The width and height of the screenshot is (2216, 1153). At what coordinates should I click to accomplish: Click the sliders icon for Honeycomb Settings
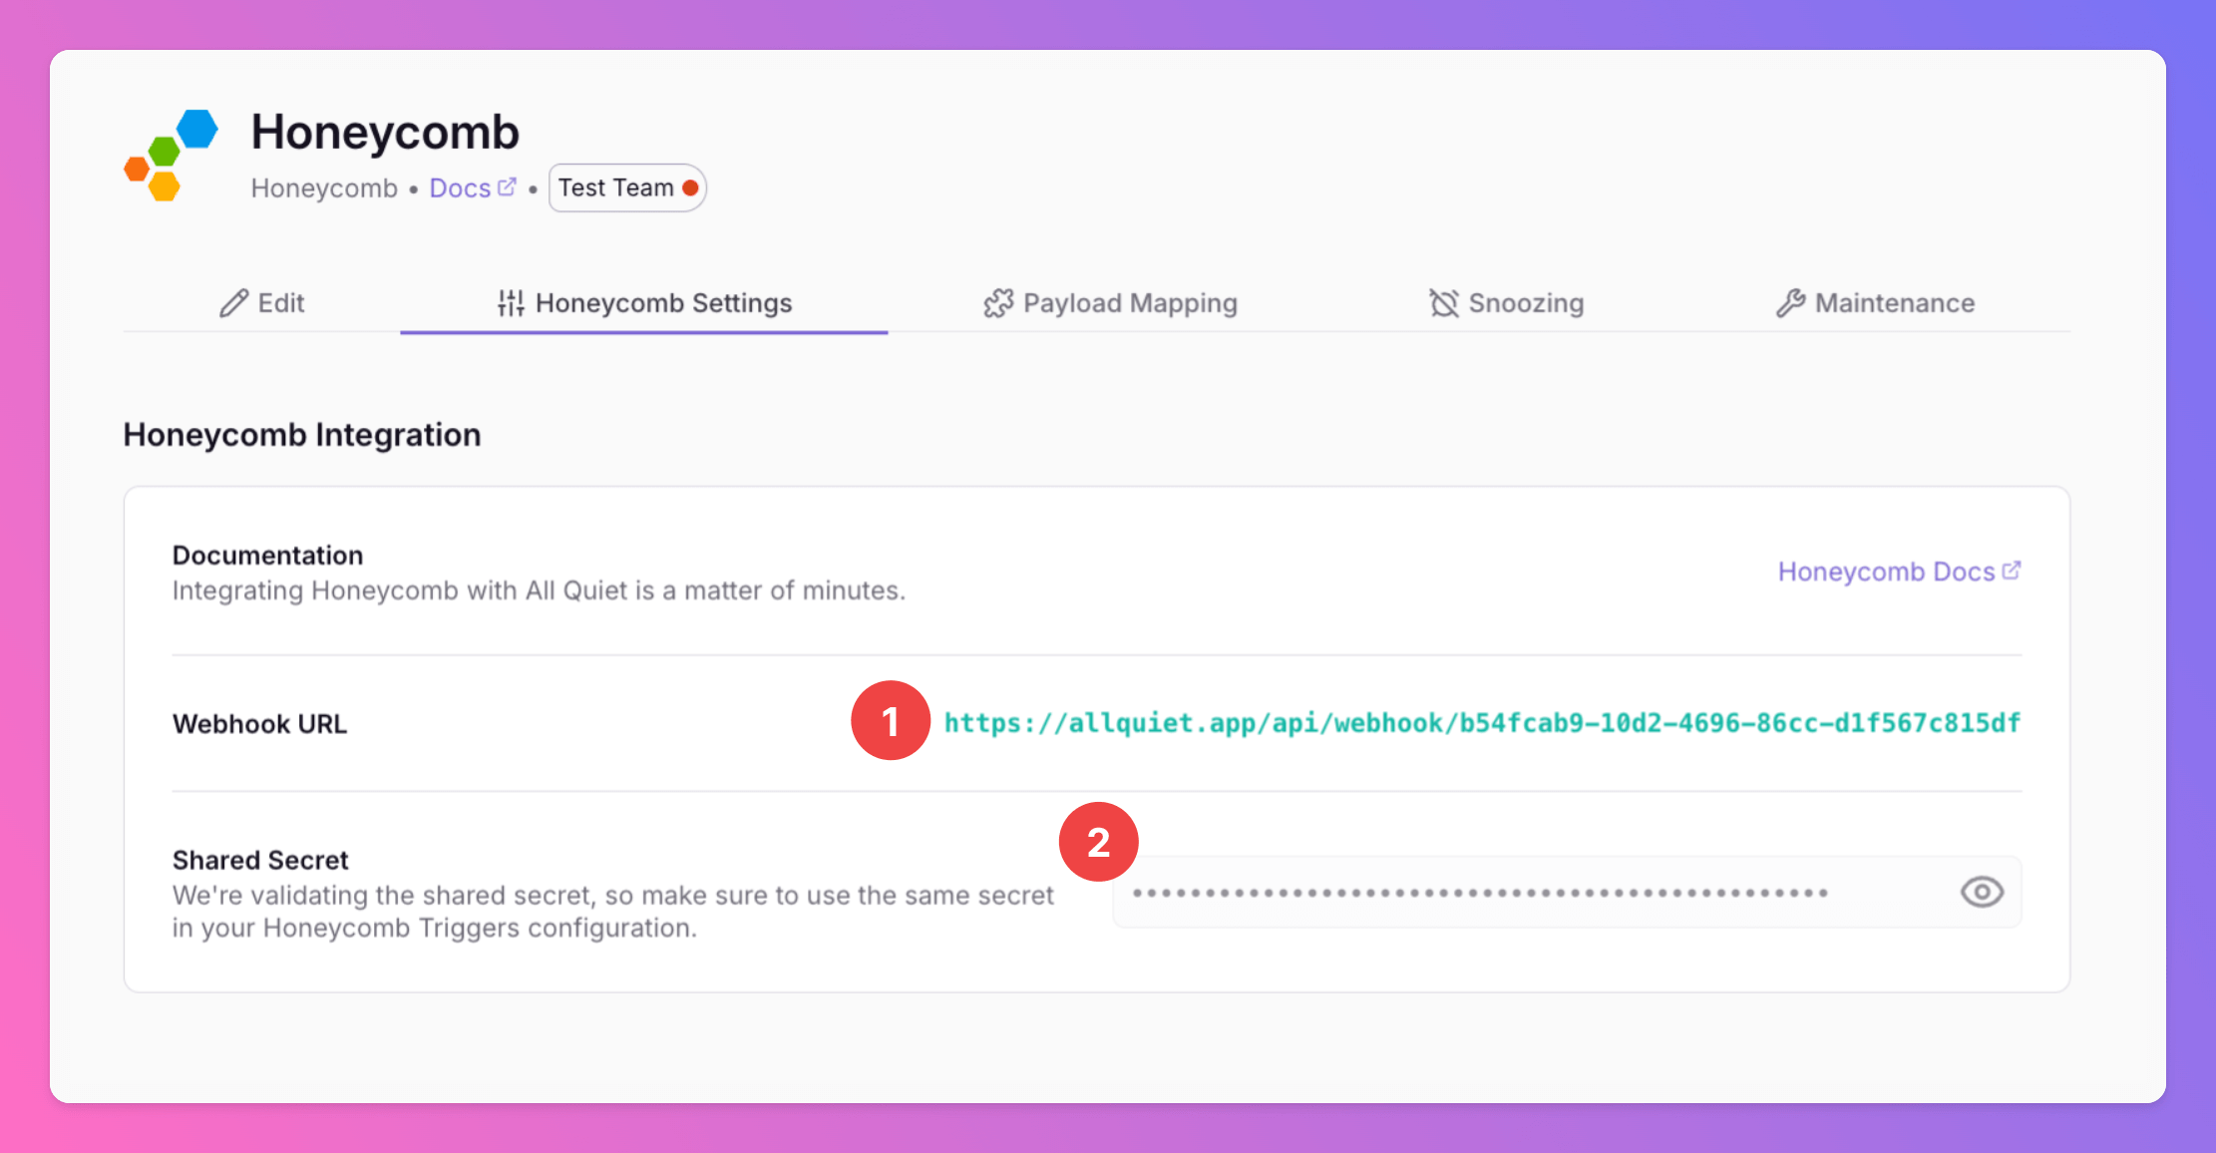click(511, 303)
